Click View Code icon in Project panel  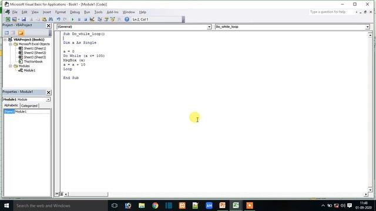6,33
